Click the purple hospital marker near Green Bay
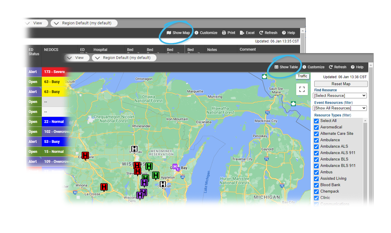Image resolution: width=391 pixels, height=233 pixels. coord(175,166)
